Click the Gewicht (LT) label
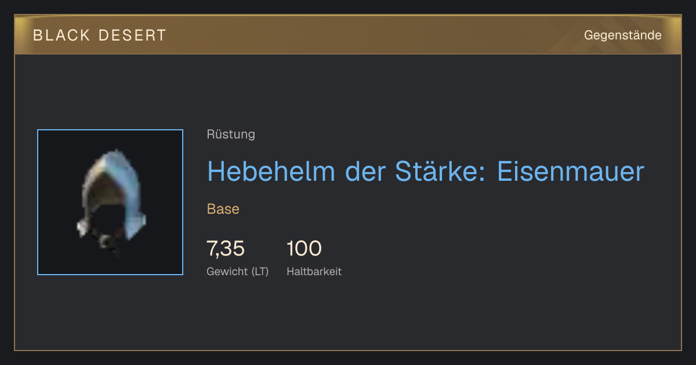The image size is (696, 365). (238, 272)
